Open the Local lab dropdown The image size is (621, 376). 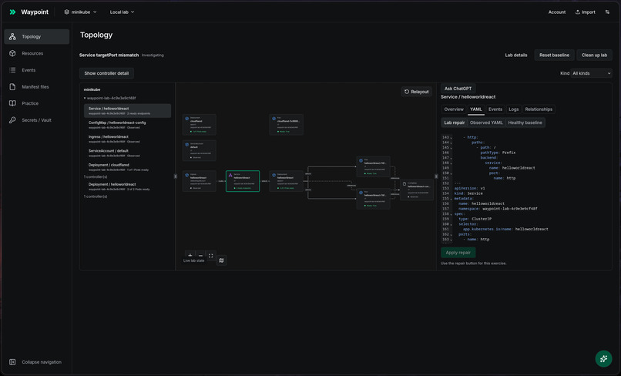coord(122,12)
